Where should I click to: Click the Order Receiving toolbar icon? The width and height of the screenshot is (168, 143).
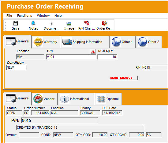[104, 23]
